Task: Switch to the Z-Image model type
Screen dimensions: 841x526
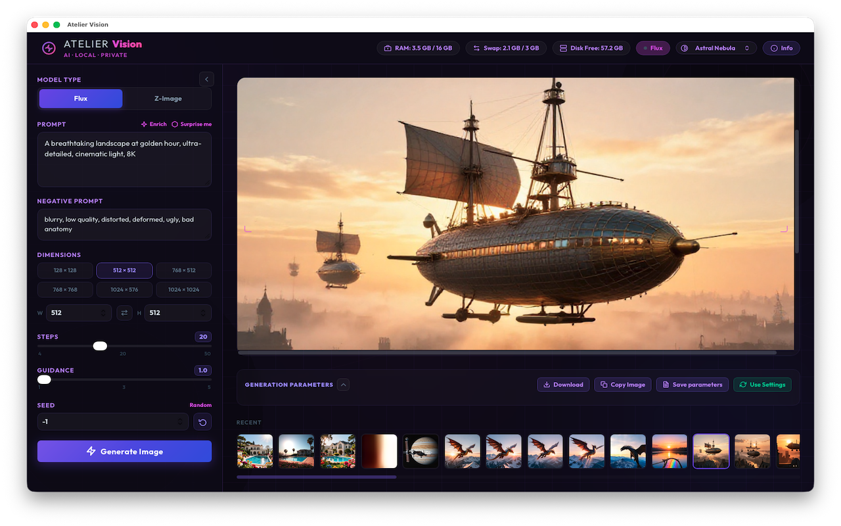Action: (168, 99)
